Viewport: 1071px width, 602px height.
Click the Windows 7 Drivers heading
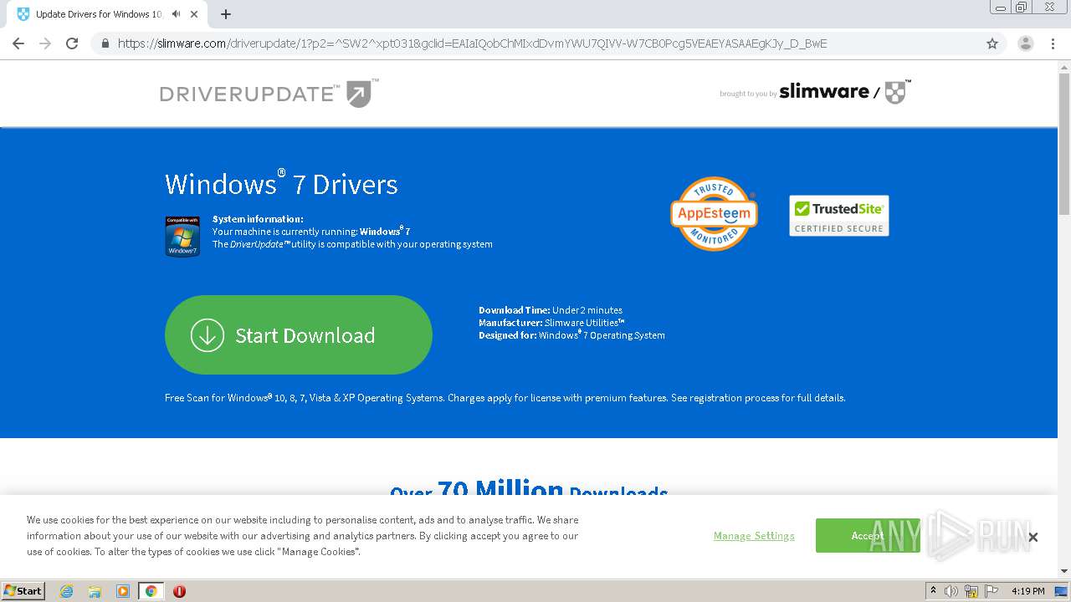tap(281, 184)
